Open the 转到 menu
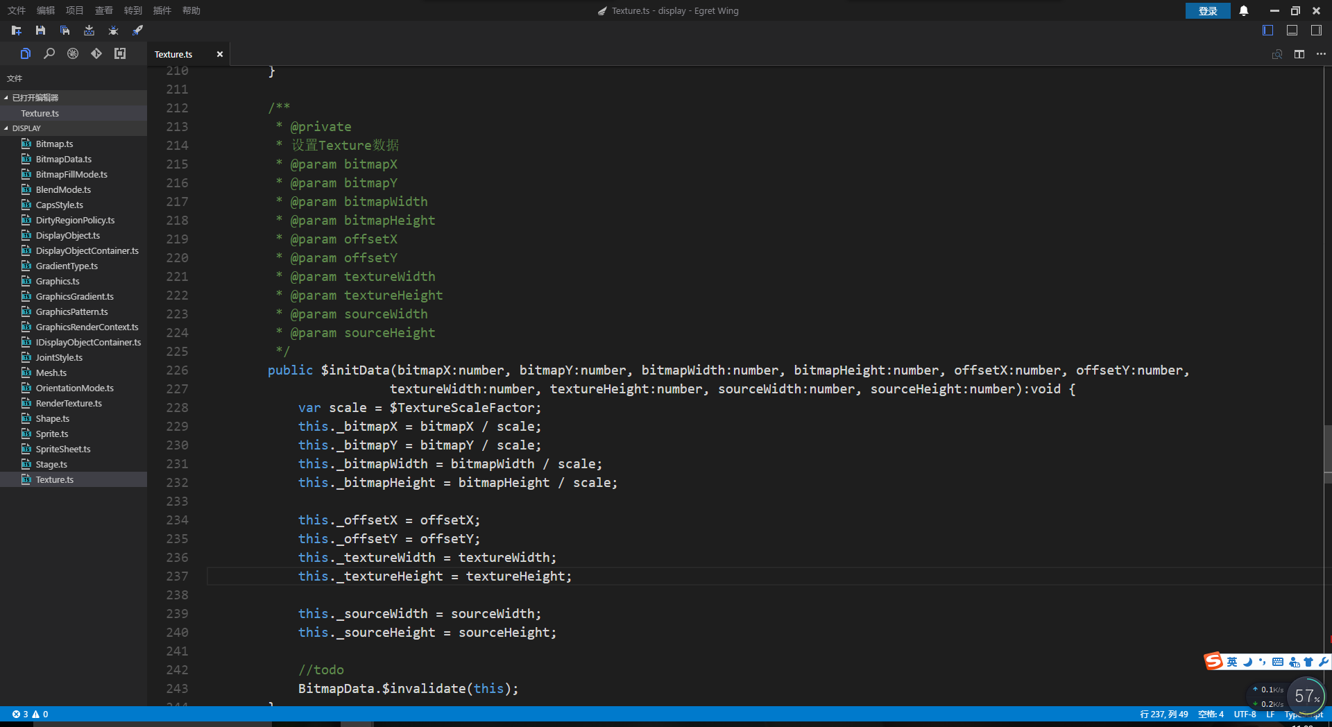 coord(133,10)
